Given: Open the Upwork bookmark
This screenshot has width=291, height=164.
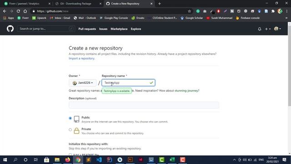Looking at the screenshot, I should pos(39,18).
